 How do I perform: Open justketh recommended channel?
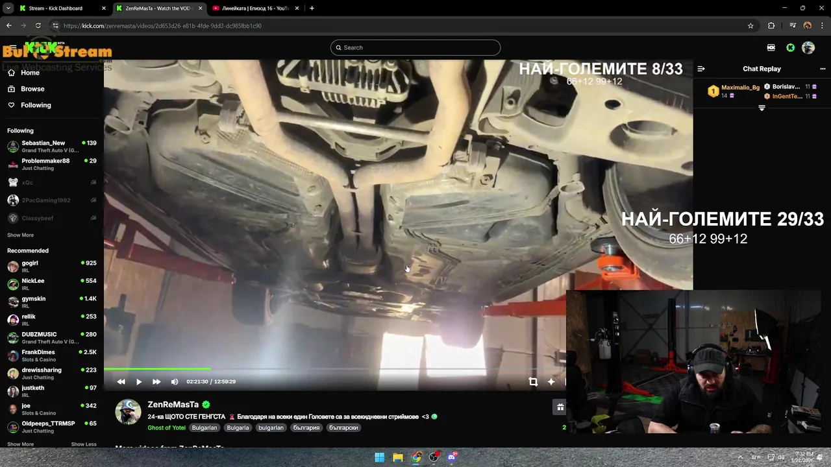coord(52,391)
